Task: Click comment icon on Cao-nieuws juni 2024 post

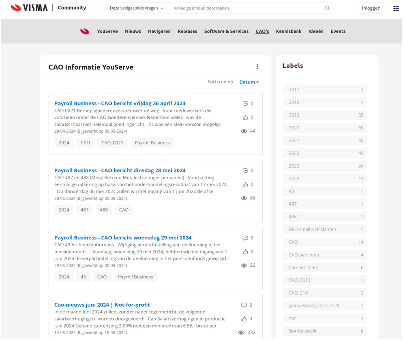Action: 244,305
